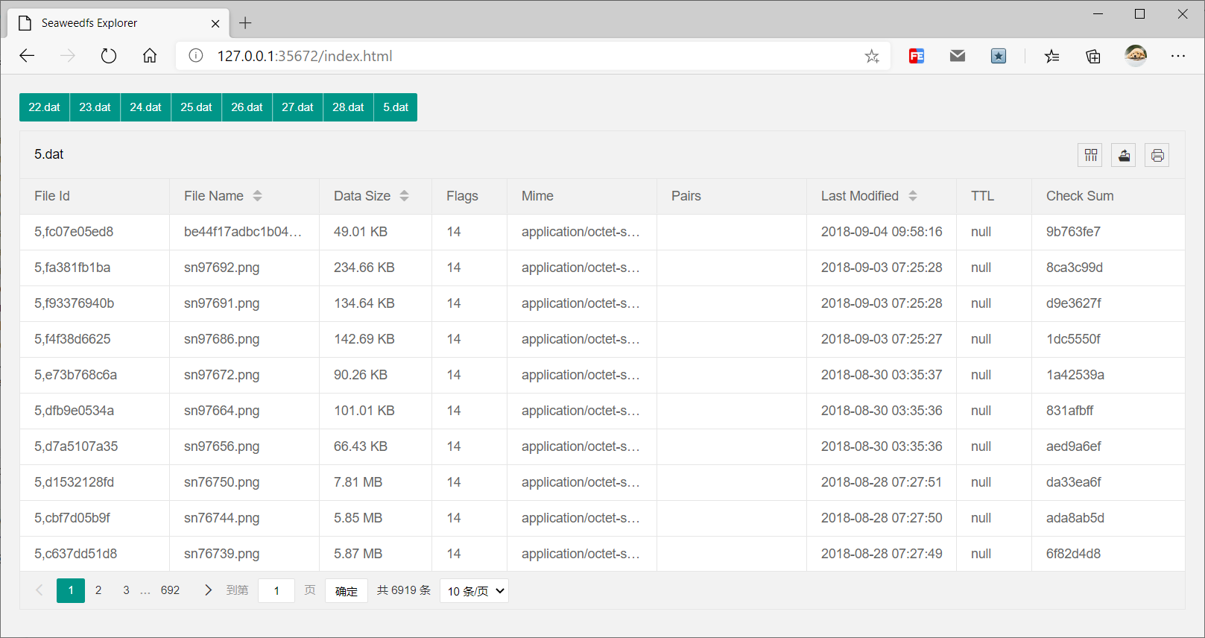The image size is (1205, 638).
Task: Switch to the 27.dat tab
Action: (x=298, y=107)
